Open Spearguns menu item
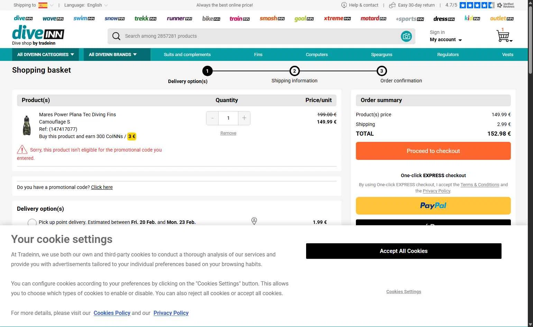 (x=382, y=55)
